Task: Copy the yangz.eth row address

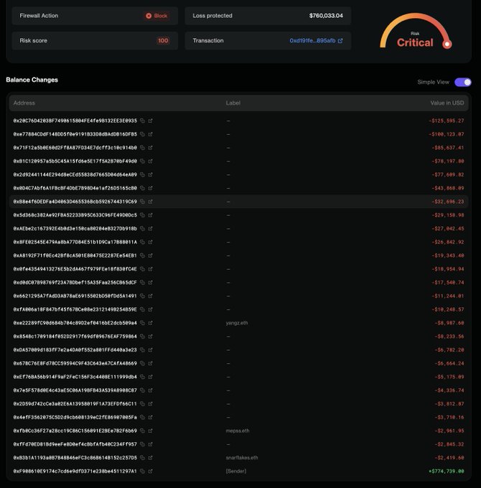Action: point(142,323)
